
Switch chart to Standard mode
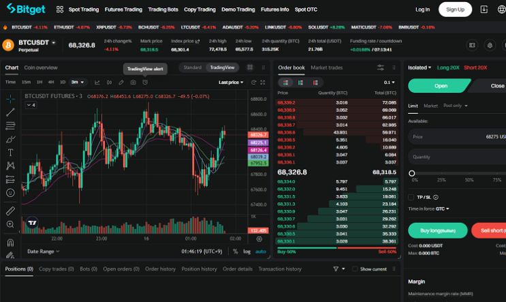[x=192, y=67]
